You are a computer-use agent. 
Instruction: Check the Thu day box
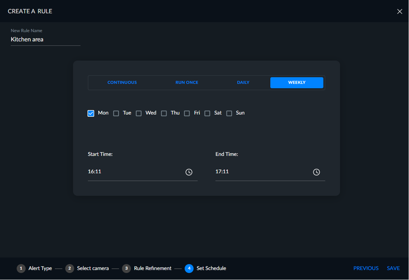tap(164, 113)
